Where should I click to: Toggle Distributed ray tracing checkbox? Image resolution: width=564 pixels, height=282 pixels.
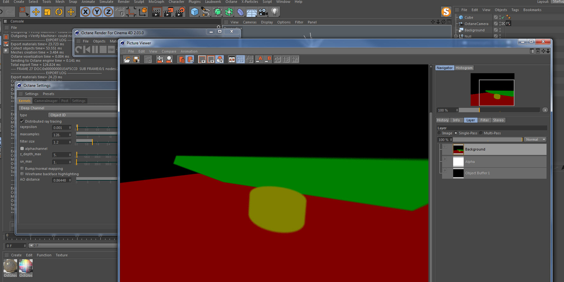point(22,121)
